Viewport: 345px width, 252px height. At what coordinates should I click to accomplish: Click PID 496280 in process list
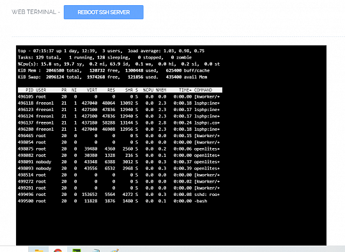pos(26,129)
